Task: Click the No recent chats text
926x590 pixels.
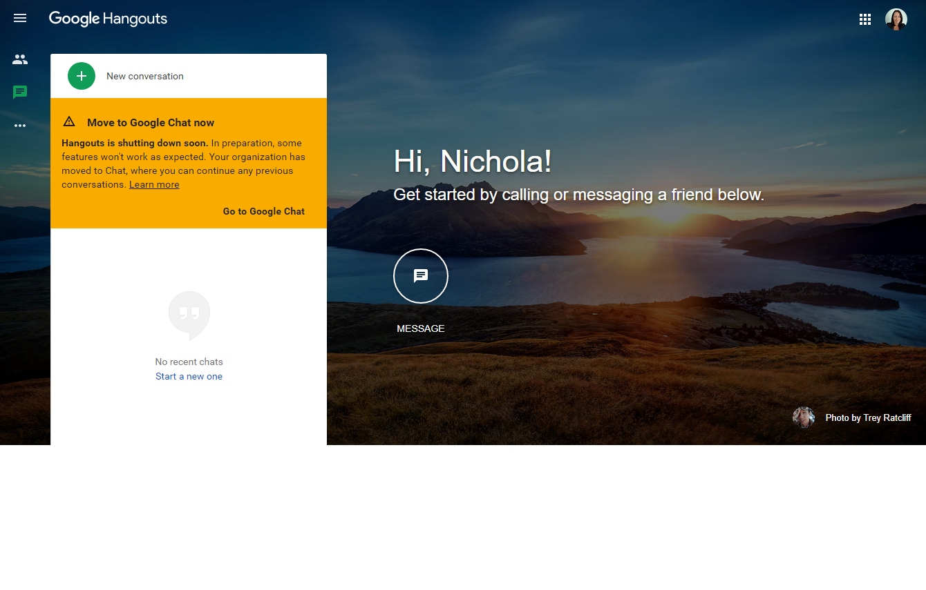Action: point(189,362)
